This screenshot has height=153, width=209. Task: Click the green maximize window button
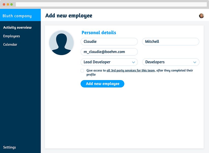pos(12,4)
